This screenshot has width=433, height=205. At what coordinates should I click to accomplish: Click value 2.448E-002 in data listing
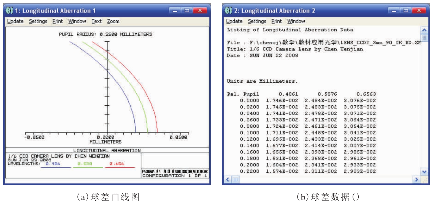(x=321, y=133)
